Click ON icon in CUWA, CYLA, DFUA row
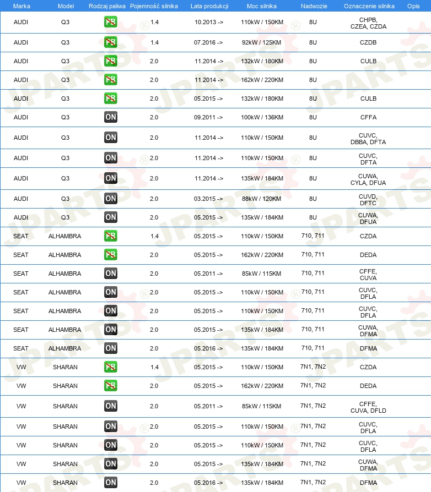Viewport: 431px width, 492px height. coord(111,178)
